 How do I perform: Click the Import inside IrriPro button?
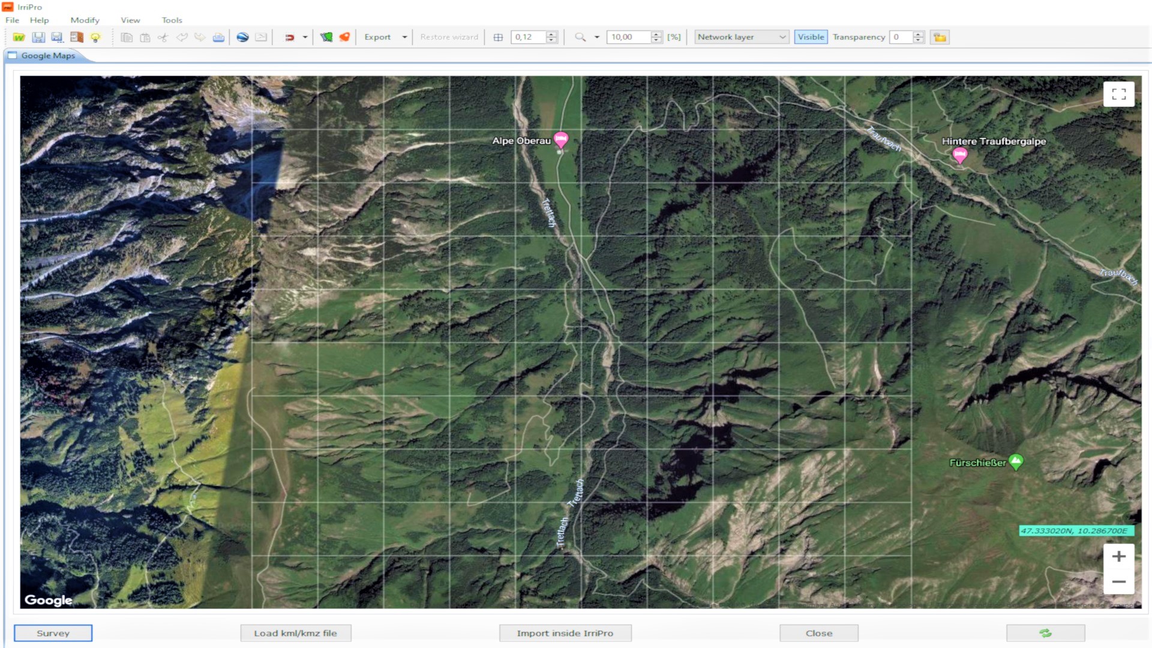(565, 633)
